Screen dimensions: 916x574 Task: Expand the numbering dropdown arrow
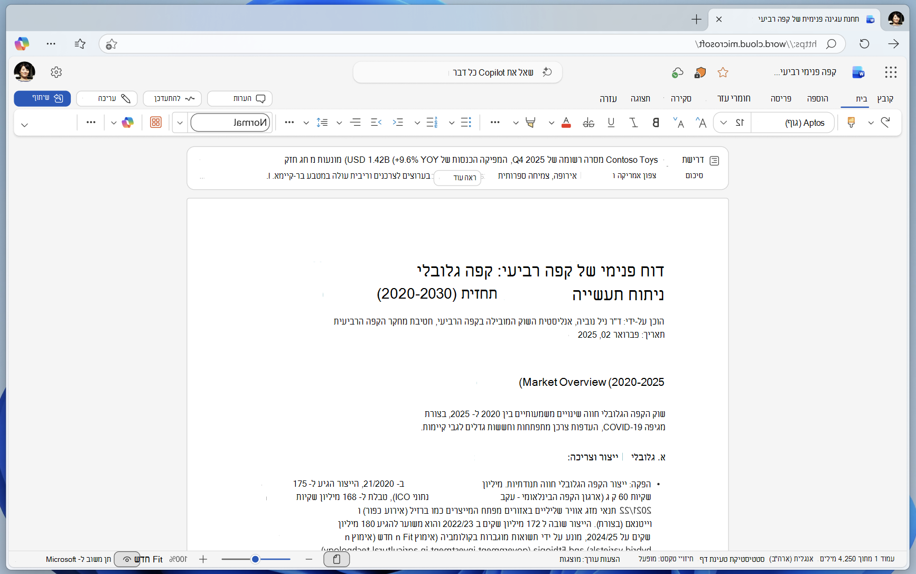417,123
